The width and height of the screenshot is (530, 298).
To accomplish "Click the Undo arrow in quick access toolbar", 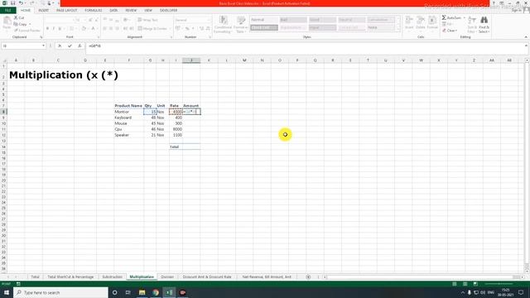I will point(21,3).
